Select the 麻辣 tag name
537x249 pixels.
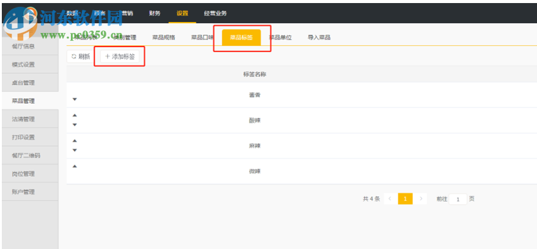(255, 146)
